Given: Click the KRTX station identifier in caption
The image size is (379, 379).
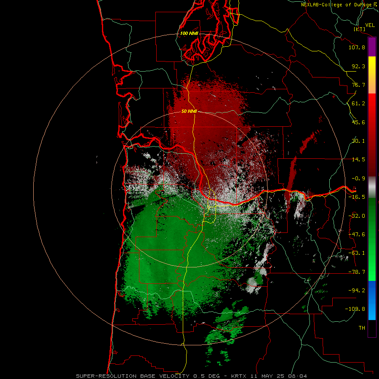Looking at the screenshot, I should pyautogui.click(x=239, y=376).
